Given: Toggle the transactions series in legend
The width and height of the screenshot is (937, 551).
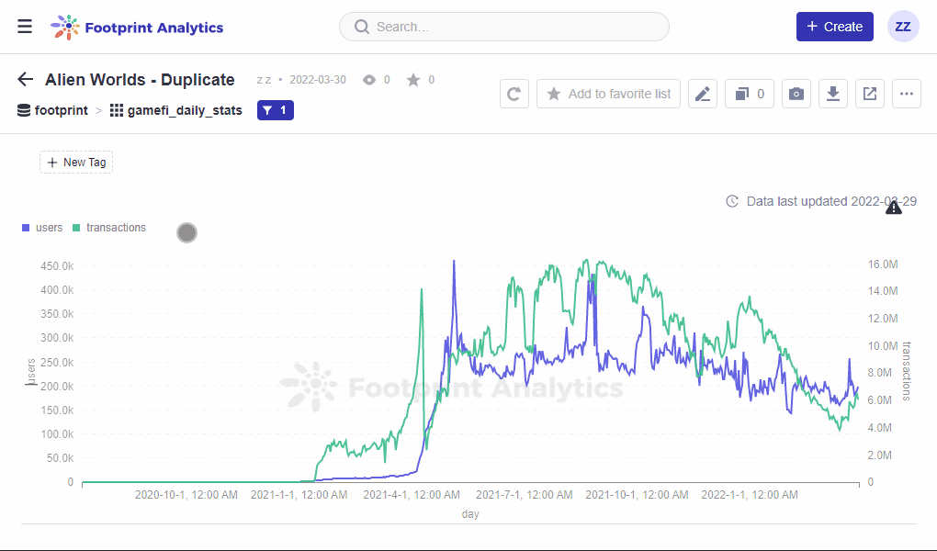Looking at the screenshot, I should [x=109, y=228].
